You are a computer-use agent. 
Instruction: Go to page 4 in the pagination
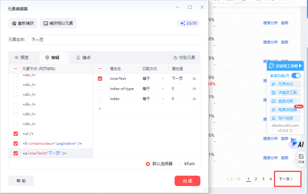click(271, 179)
